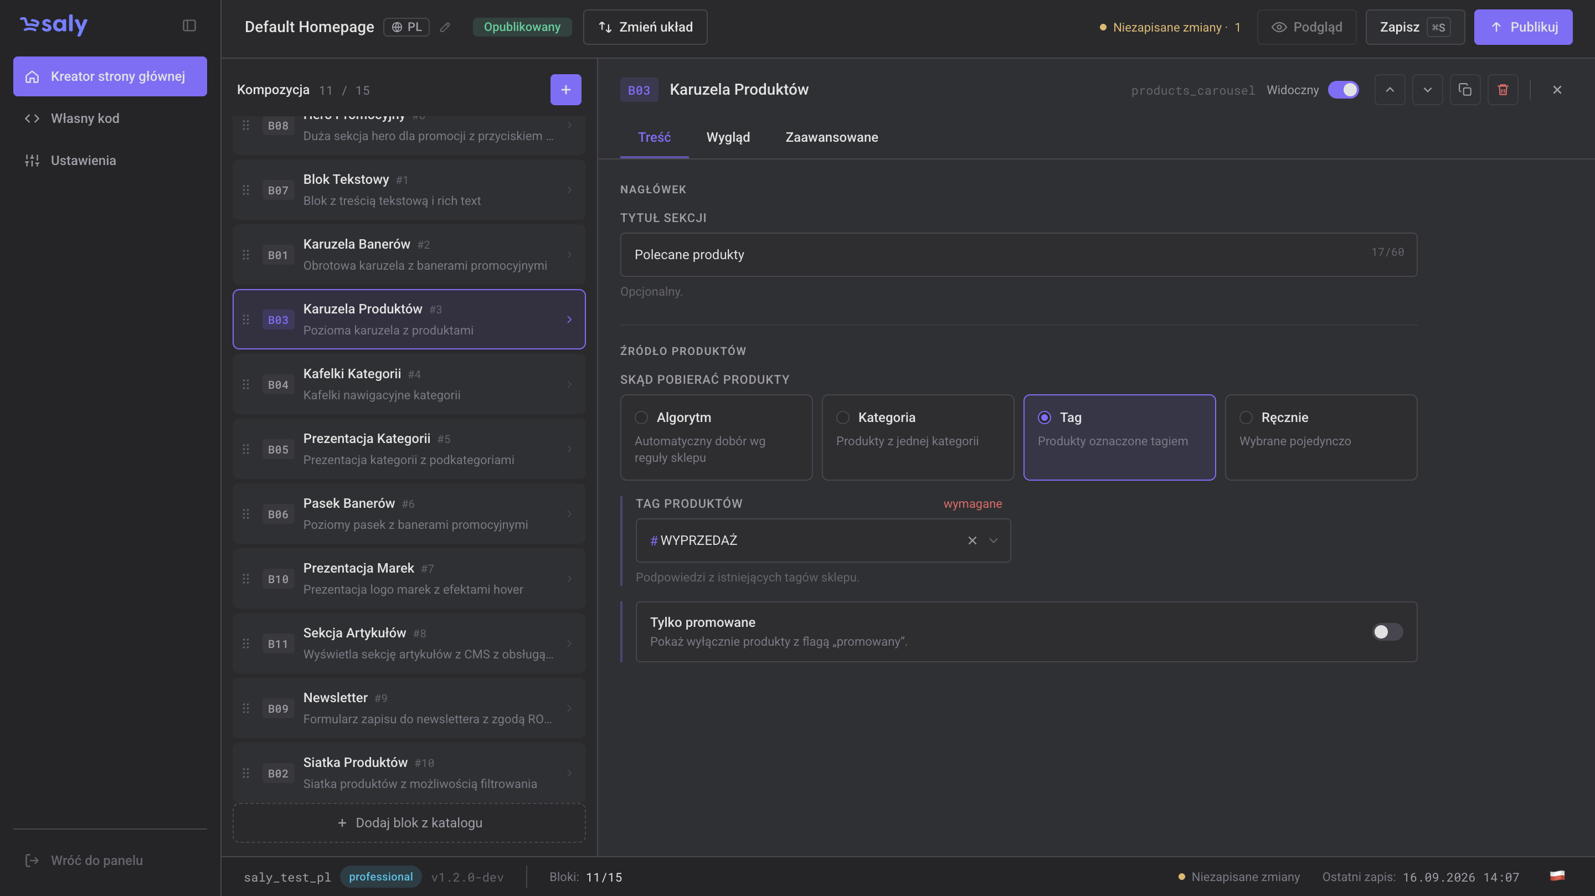1595x896 pixels.
Task: Expand the Kafelki Kategorii block
Action: pos(409,384)
